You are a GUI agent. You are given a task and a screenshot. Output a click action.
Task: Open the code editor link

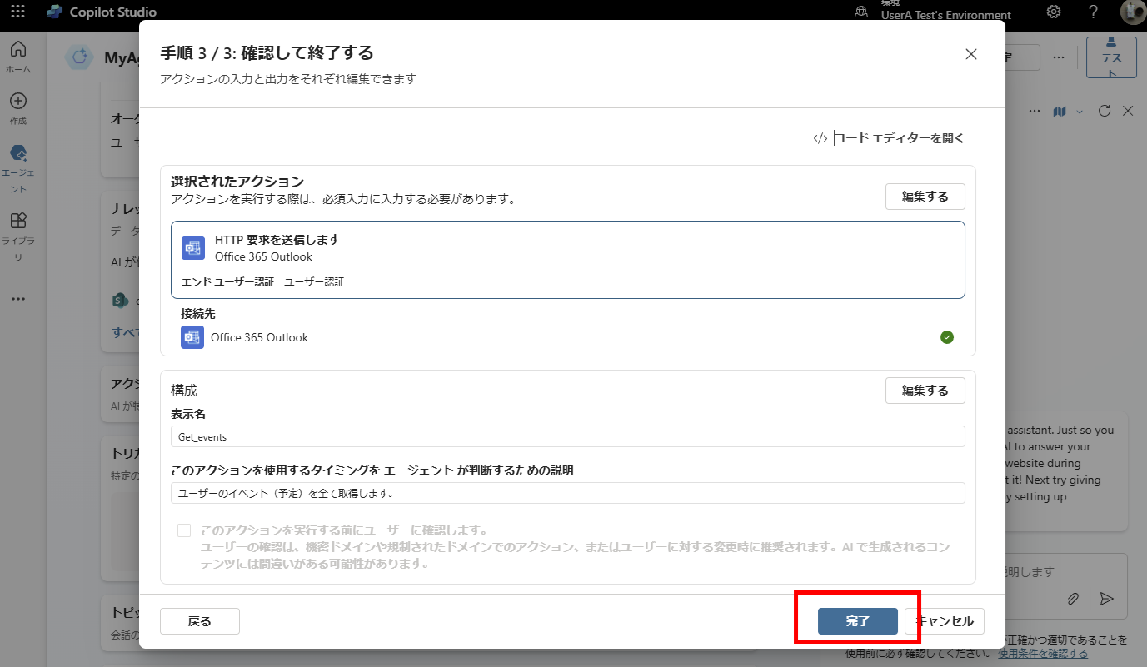click(x=889, y=138)
